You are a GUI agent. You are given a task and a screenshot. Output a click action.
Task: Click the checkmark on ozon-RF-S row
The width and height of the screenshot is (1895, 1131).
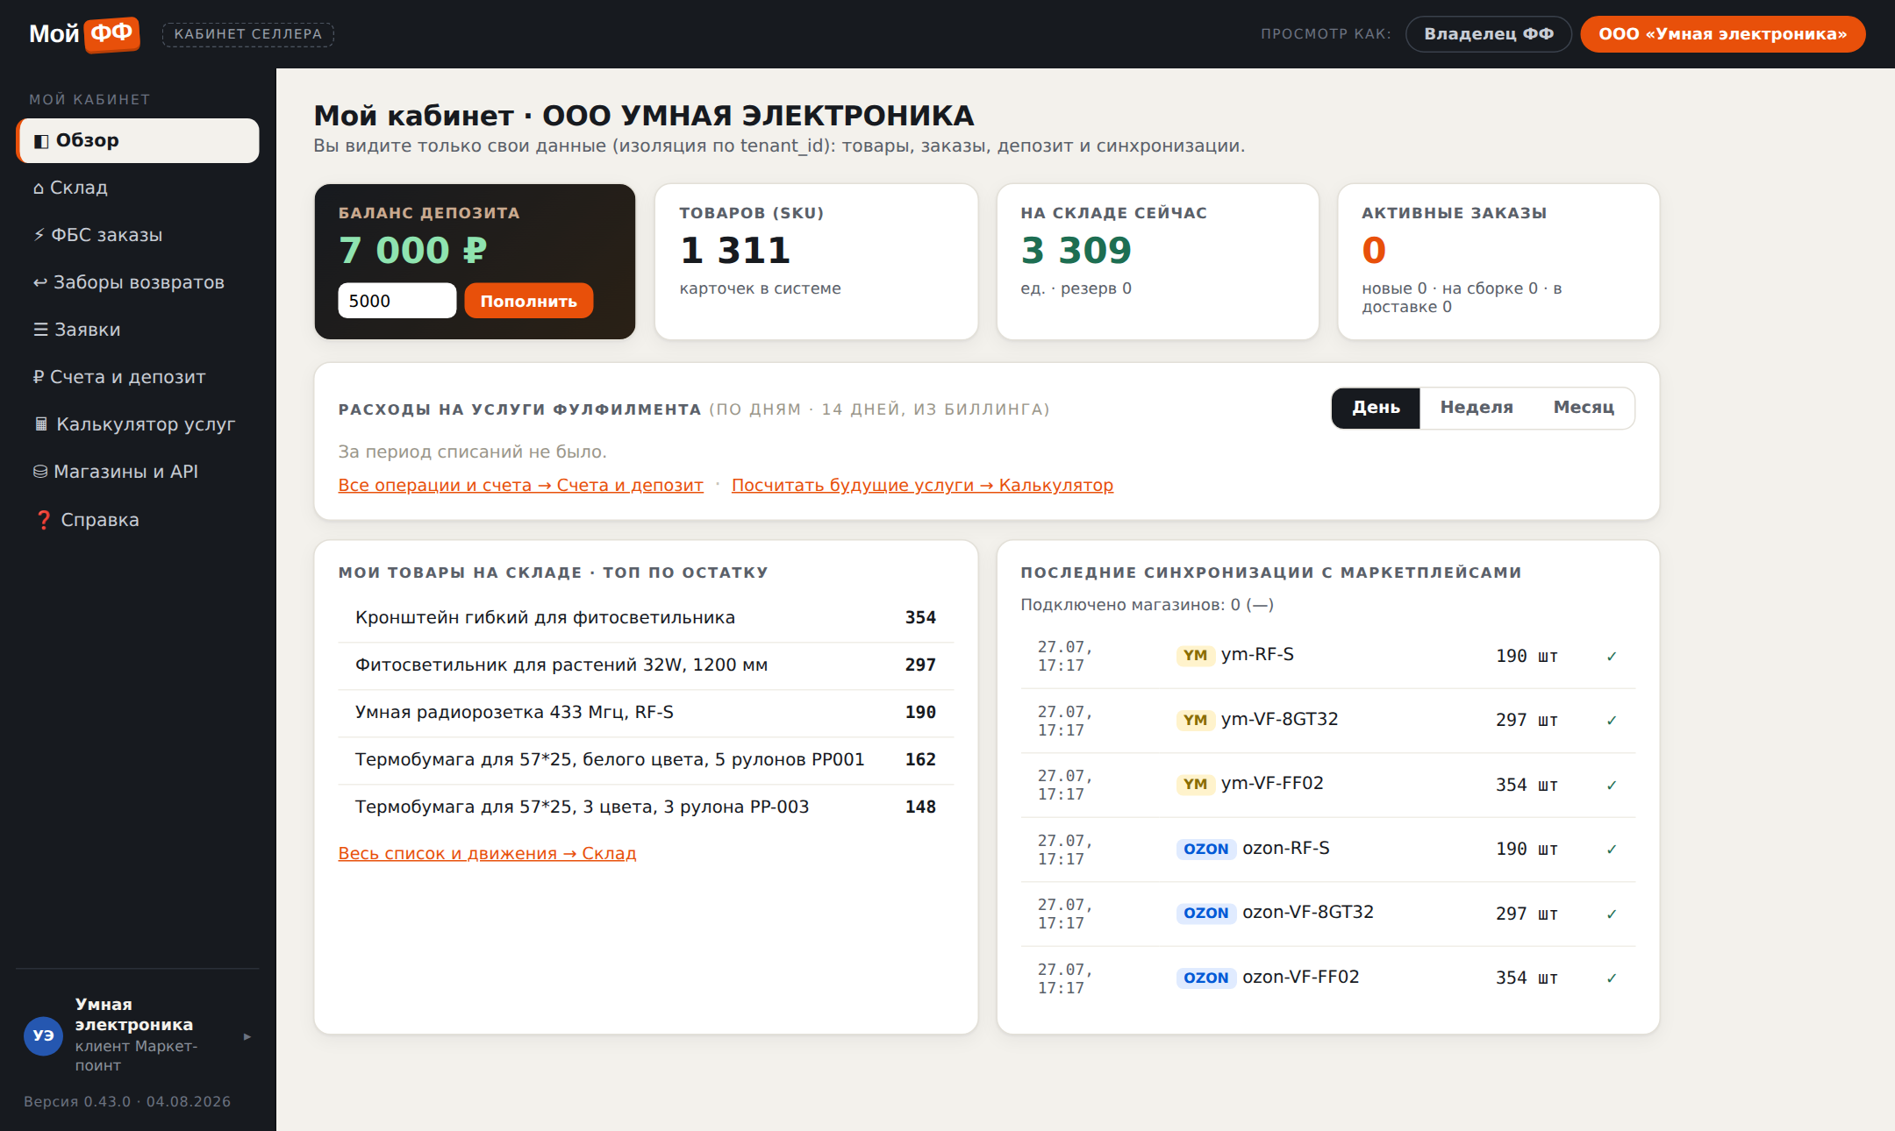(x=1612, y=850)
